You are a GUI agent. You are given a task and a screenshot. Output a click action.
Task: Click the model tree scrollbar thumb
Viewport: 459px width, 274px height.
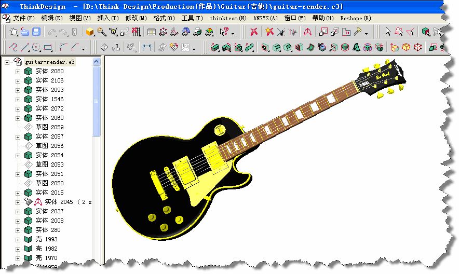96,101
